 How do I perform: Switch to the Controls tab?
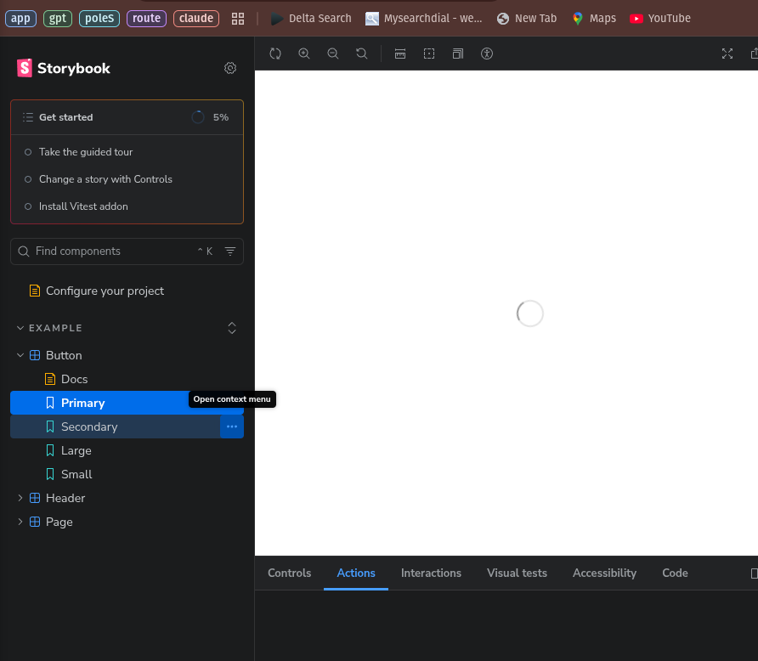(x=290, y=573)
